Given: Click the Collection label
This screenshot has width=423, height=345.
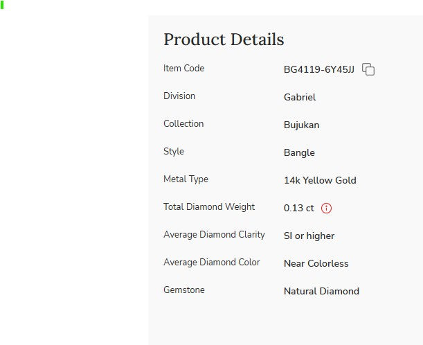Looking at the screenshot, I should coord(183,123).
